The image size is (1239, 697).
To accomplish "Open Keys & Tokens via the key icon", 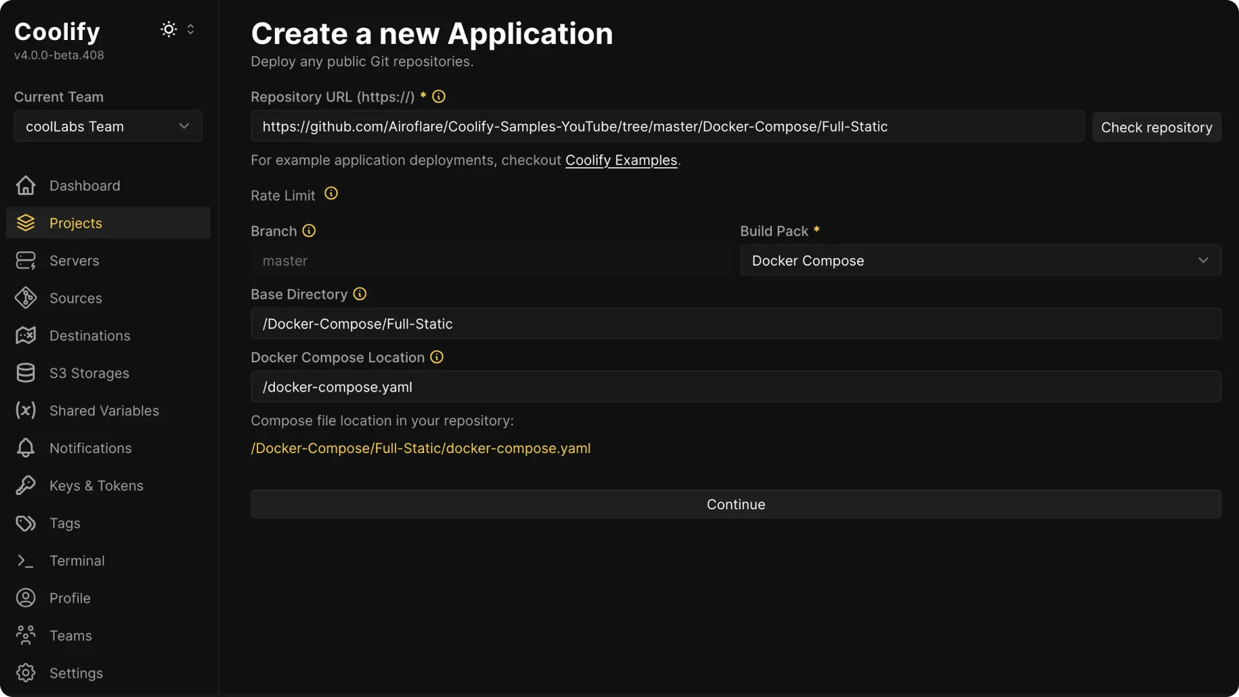I will point(25,485).
